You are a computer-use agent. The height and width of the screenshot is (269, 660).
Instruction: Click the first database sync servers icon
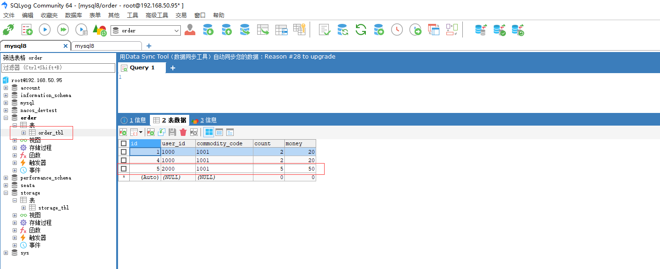[x=481, y=30]
